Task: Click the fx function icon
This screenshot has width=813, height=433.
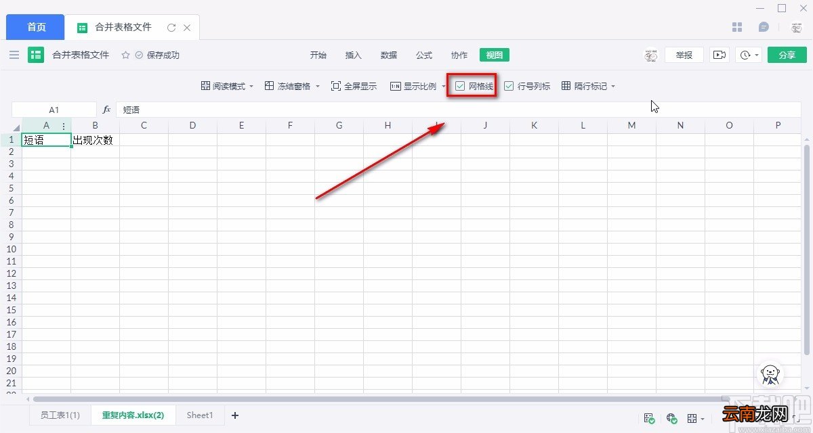Action: click(106, 109)
